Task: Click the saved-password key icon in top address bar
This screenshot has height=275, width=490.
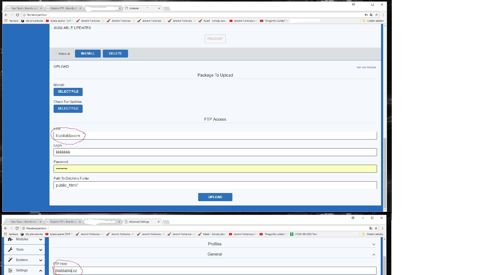Action: pos(366,15)
